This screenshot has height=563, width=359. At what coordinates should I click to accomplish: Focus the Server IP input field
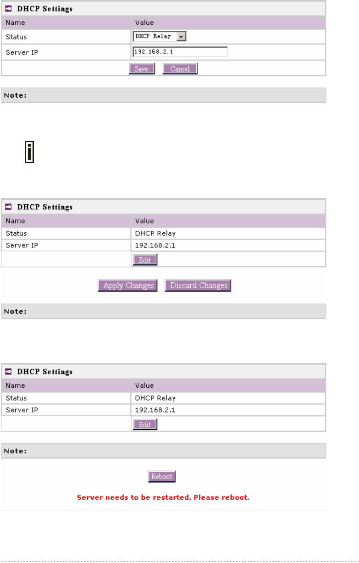(x=180, y=52)
